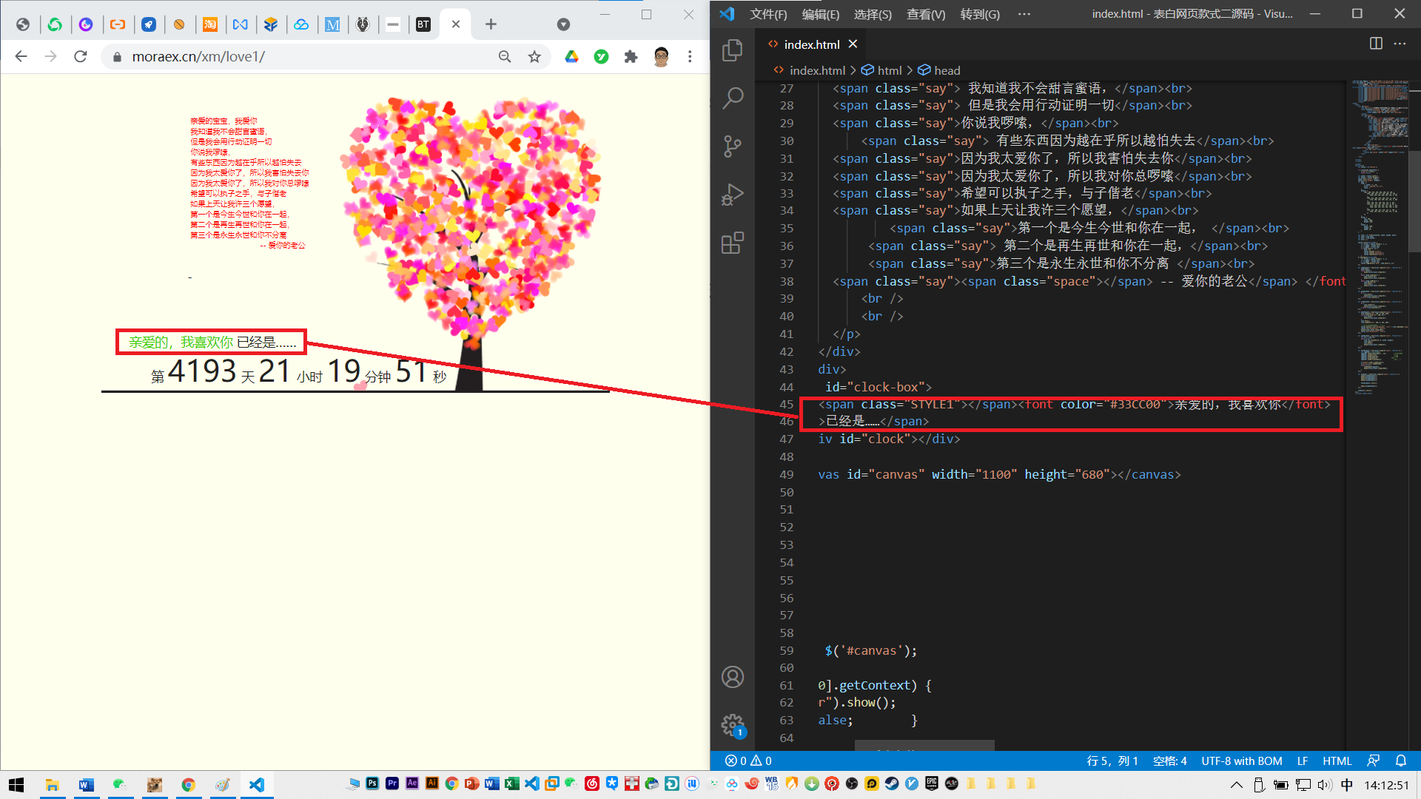Open the Extensions view
Screen dimensions: 1421x799
point(732,243)
